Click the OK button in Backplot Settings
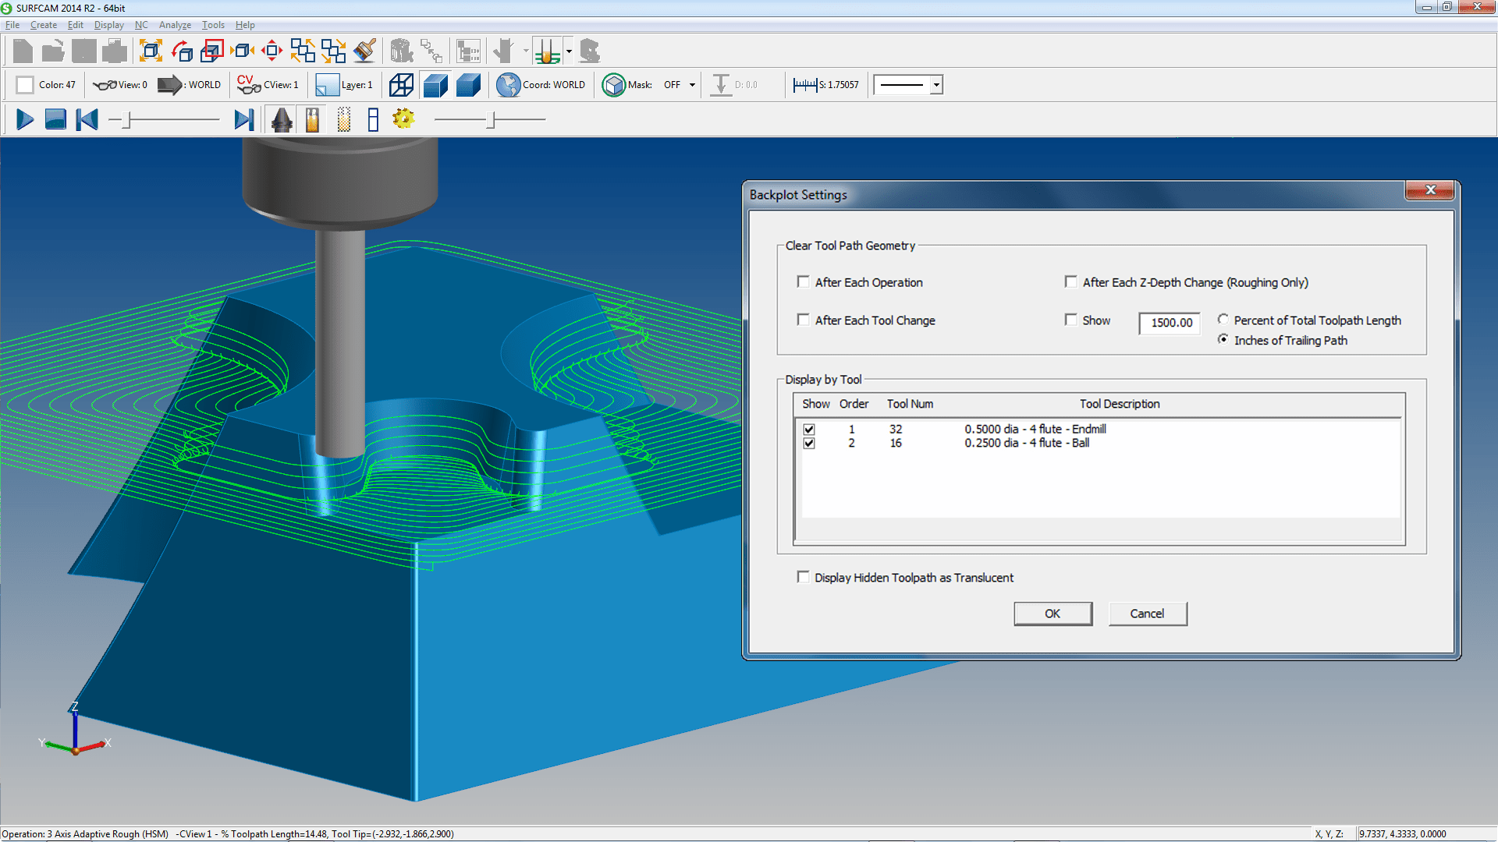Viewport: 1498px width, 842px height. click(x=1053, y=614)
